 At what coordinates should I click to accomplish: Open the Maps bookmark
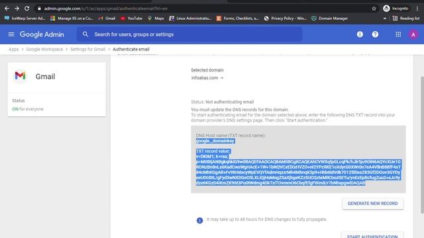tap(156, 19)
